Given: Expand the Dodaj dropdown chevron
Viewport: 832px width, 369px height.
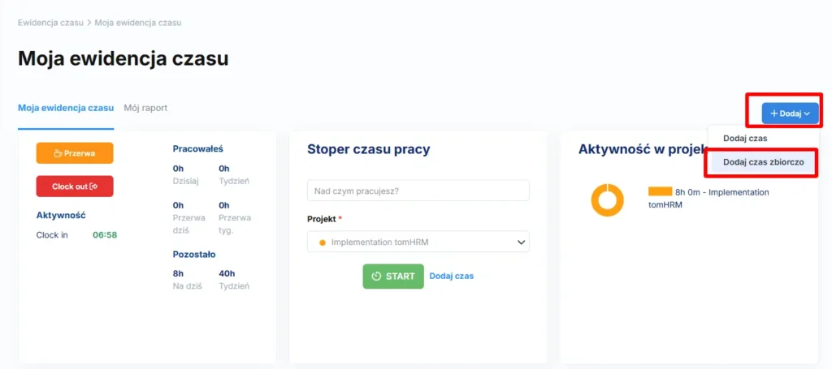Looking at the screenshot, I should tap(807, 114).
